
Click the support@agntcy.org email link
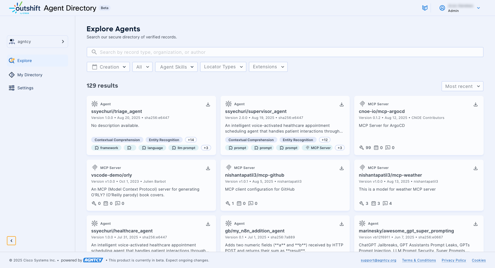click(x=378, y=260)
